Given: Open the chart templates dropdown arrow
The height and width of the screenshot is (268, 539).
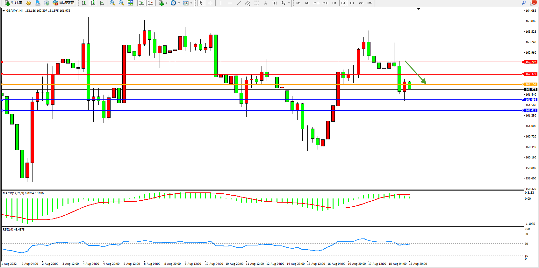Looking at the screenshot, I should pyautogui.click(x=191, y=3).
